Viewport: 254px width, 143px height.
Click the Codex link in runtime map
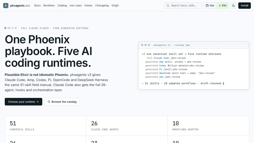(x=163, y=66)
